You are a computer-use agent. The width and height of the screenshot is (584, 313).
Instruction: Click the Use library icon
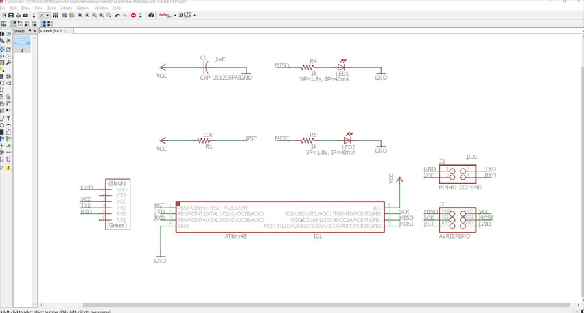(56, 16)
